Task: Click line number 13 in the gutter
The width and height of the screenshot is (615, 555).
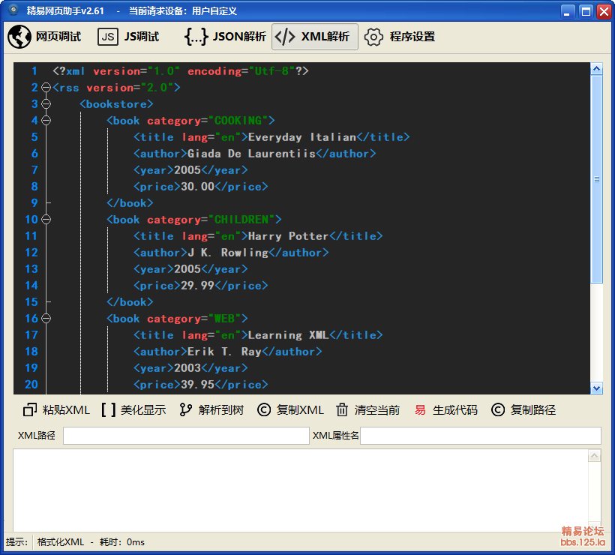Action: point(31,269)
